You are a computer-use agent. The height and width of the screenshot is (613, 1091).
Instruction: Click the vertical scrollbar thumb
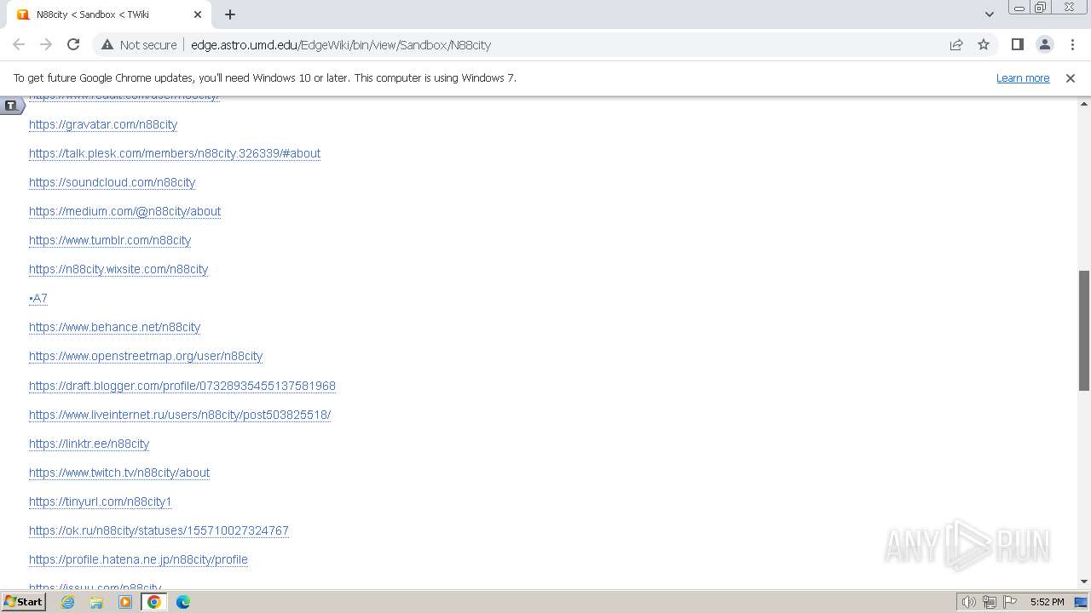(1084, 330)
